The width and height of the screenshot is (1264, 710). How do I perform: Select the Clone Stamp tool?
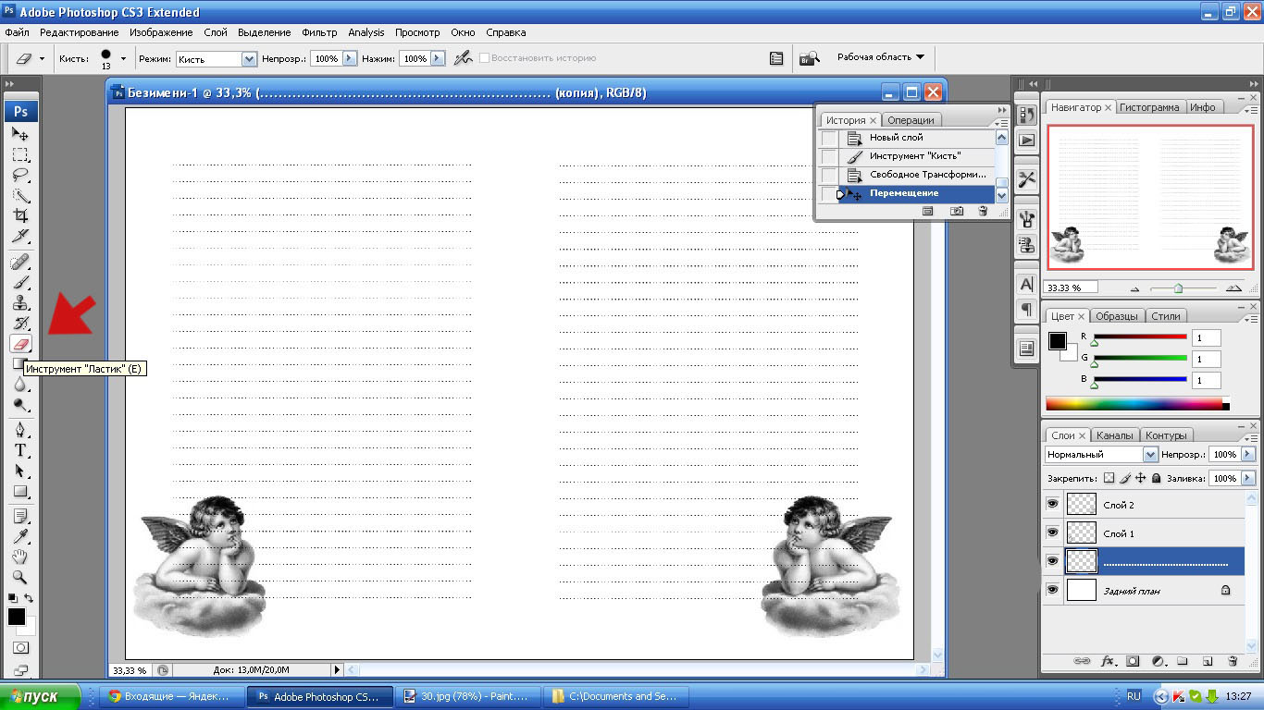pyautogui.click(x=20, y=302)
